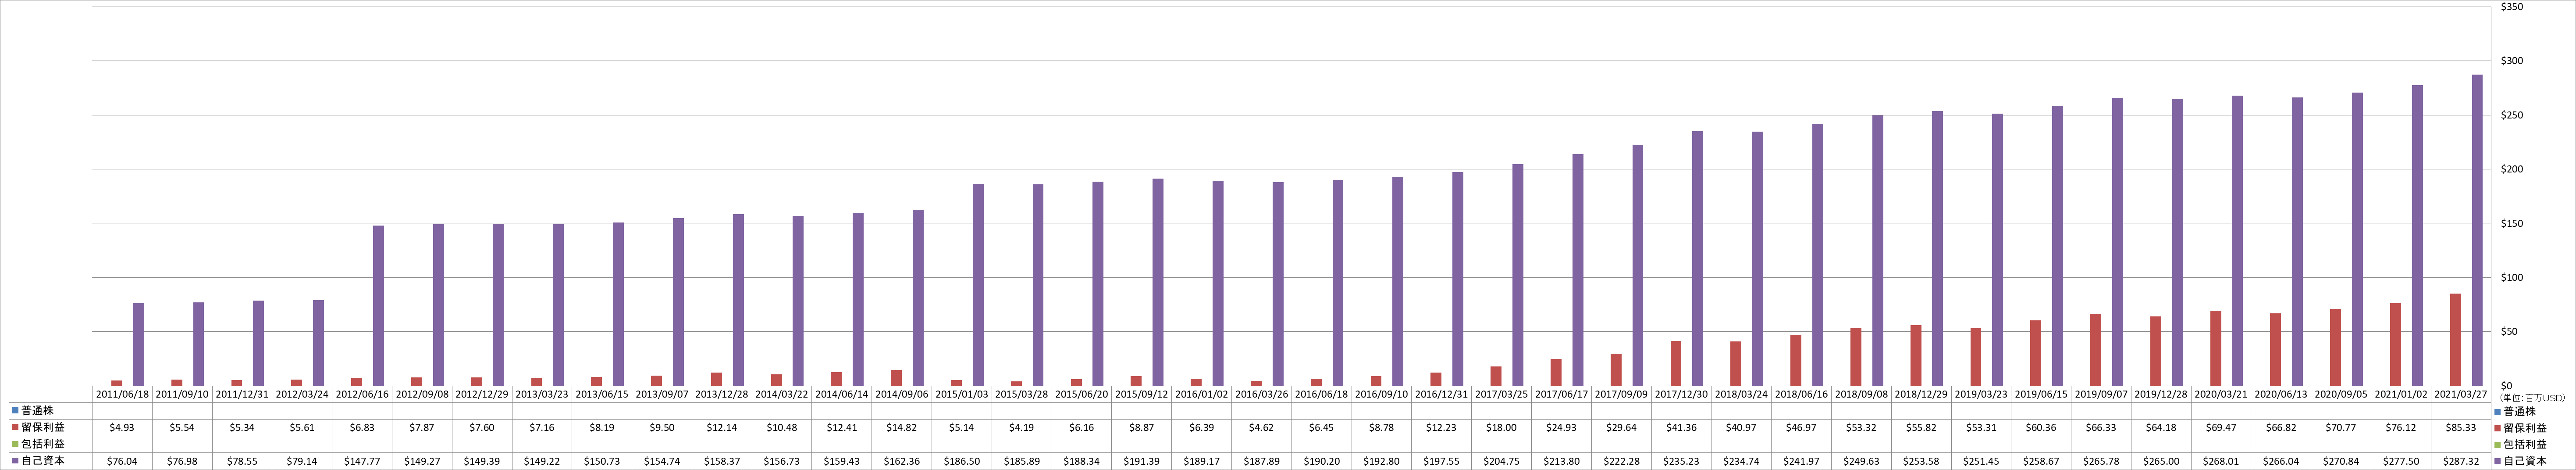Select the purple bar above 2018/09/08
Image resolution: width=2576 pixels, height=470 pixels.
point(1877,251)
